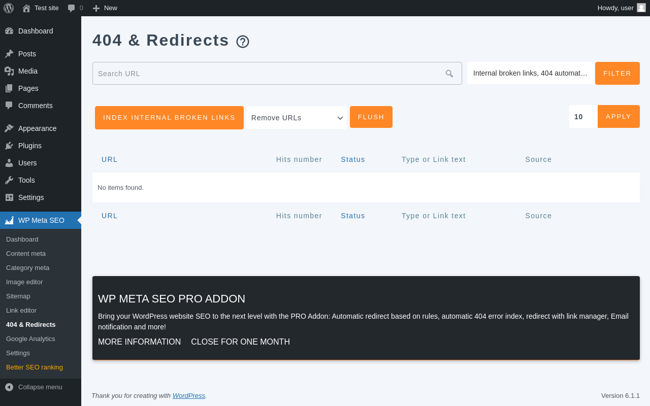650x406 pixels.
Task: Click the Media sidebar icon
Action: pos(9,71)
